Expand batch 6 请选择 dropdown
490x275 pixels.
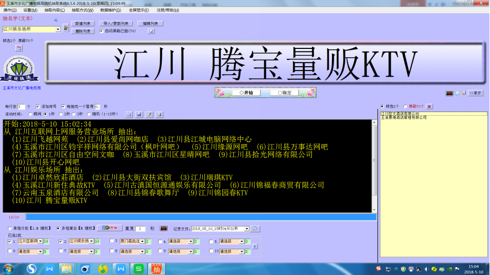coord(41,251)
